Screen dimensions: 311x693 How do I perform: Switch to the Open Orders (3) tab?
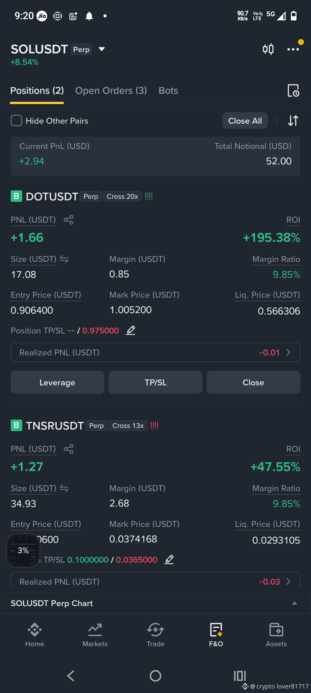pyautogui.click(x=111, y=91)
